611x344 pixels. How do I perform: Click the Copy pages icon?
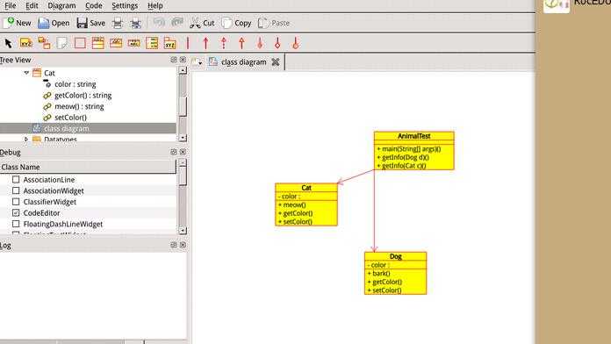coord(226,23)
